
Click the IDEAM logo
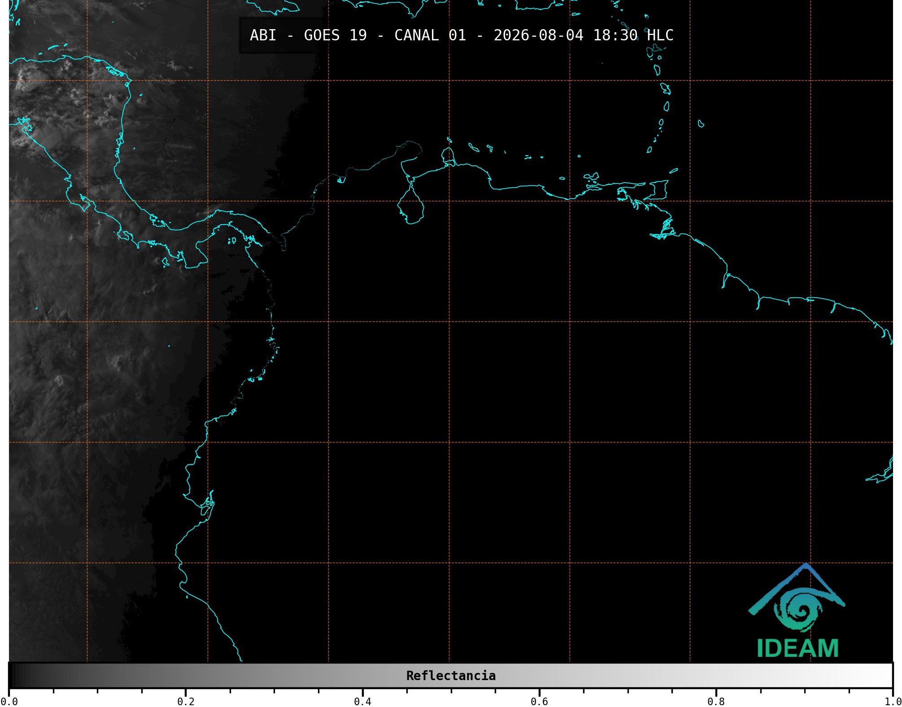(x=797, y=611)
